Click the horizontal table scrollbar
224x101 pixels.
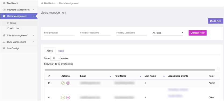(x=130, y=70)
